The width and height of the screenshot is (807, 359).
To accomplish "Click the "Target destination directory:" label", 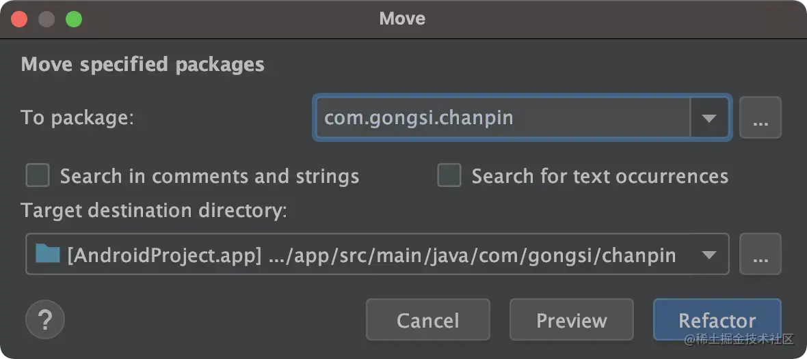I will (154, 210).
